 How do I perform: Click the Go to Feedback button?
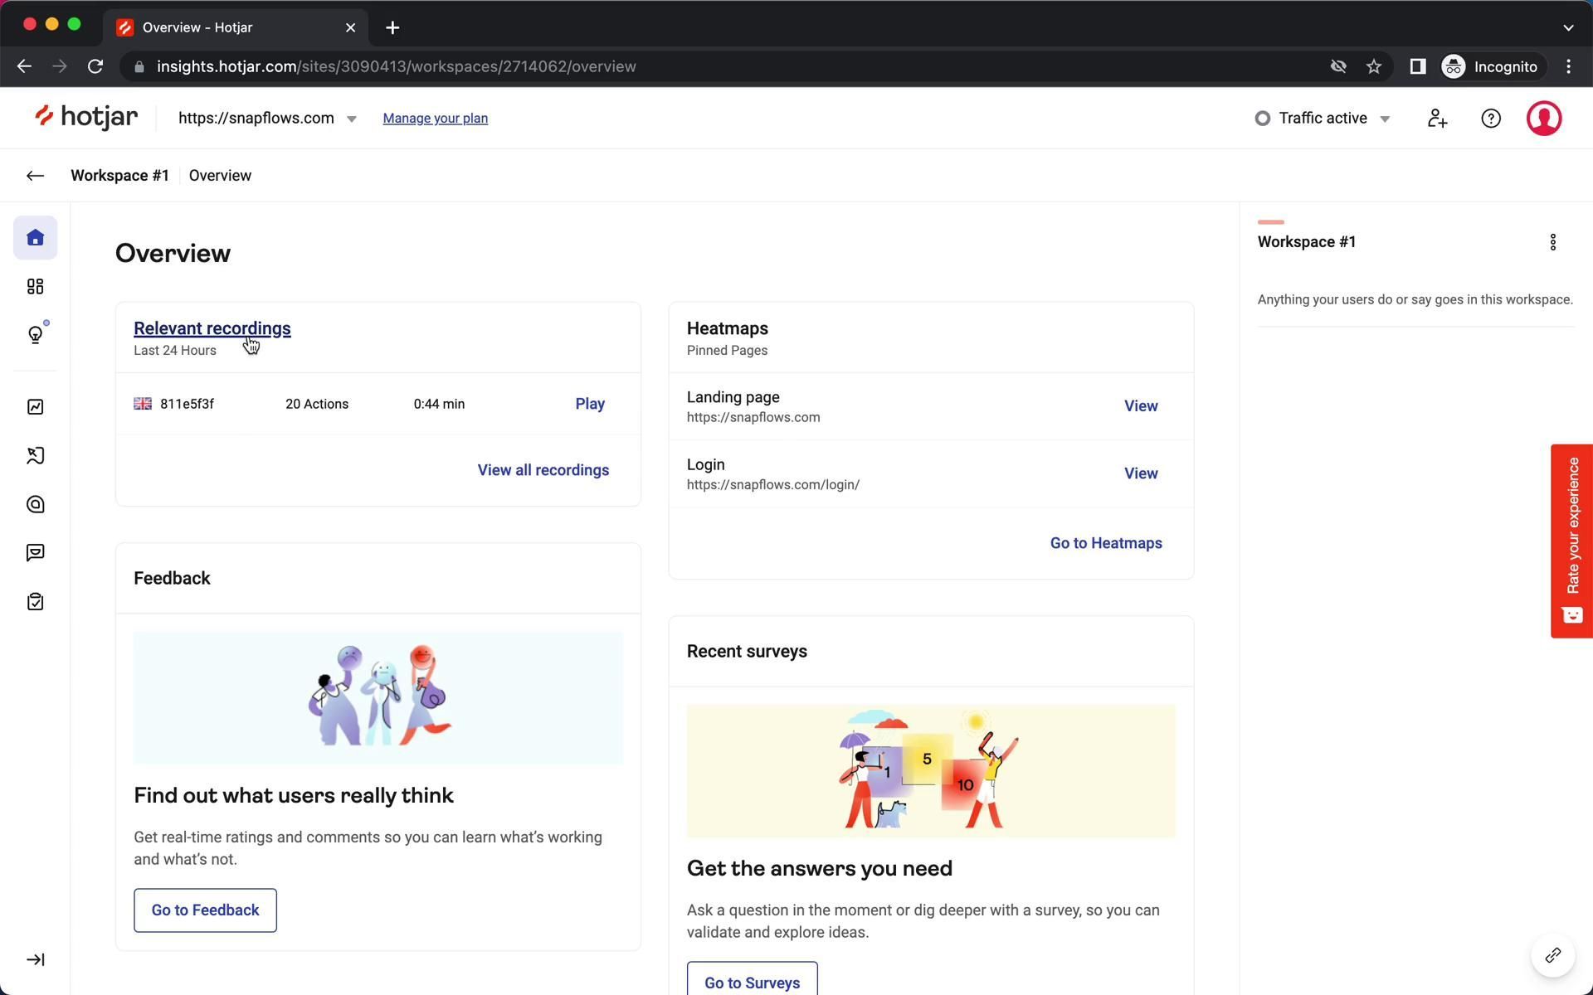click(205, 910)
